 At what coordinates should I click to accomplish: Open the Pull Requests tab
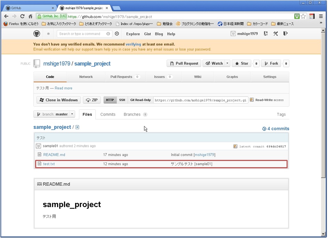(x=125, y=77)
